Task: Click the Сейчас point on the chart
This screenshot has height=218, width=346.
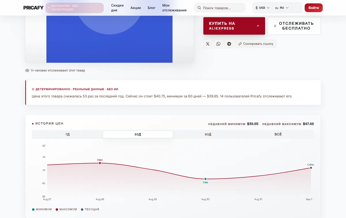Action: tap(311, 168)
